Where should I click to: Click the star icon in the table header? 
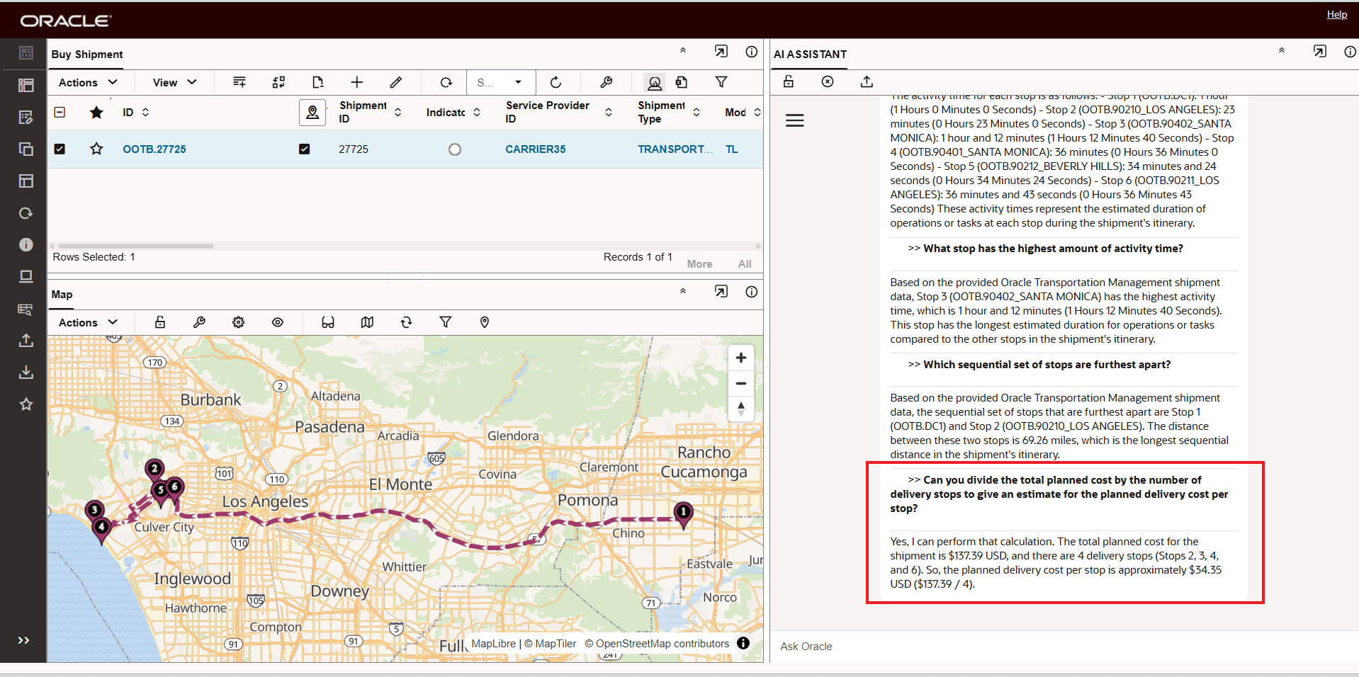tap(96, 112)
